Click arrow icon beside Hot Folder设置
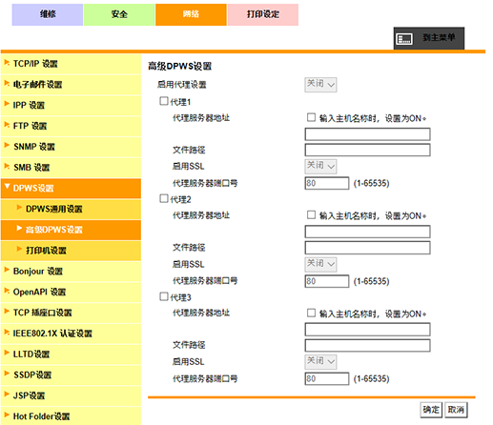 (7, 415)
